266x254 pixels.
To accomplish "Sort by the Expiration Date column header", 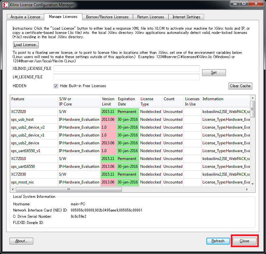I will (x=128, y=102).
